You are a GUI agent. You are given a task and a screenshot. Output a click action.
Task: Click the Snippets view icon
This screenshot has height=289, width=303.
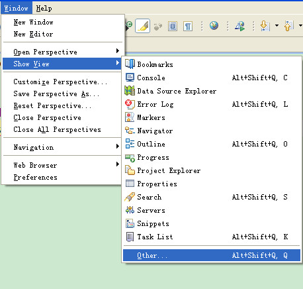click(130, 223)
